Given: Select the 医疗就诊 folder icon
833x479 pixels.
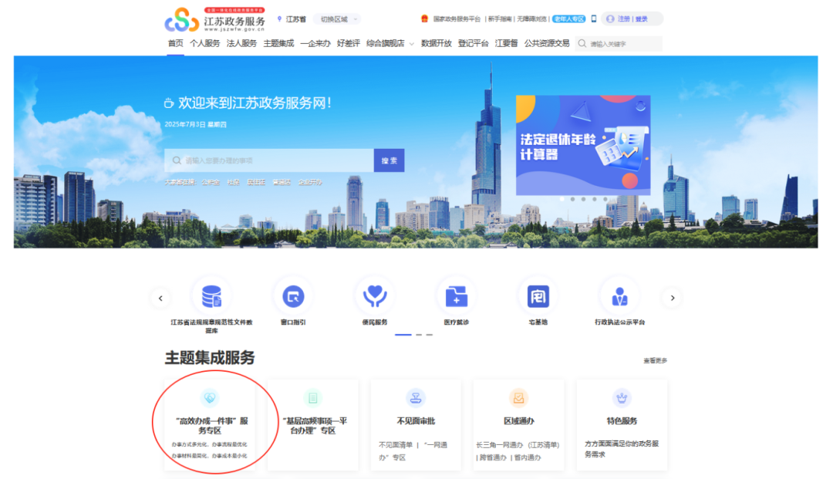Looking at the screenshot, I should (x=456, y=297).
